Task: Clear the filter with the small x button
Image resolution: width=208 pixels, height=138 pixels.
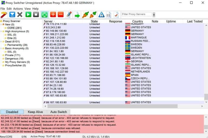Action: click(154, 15)
